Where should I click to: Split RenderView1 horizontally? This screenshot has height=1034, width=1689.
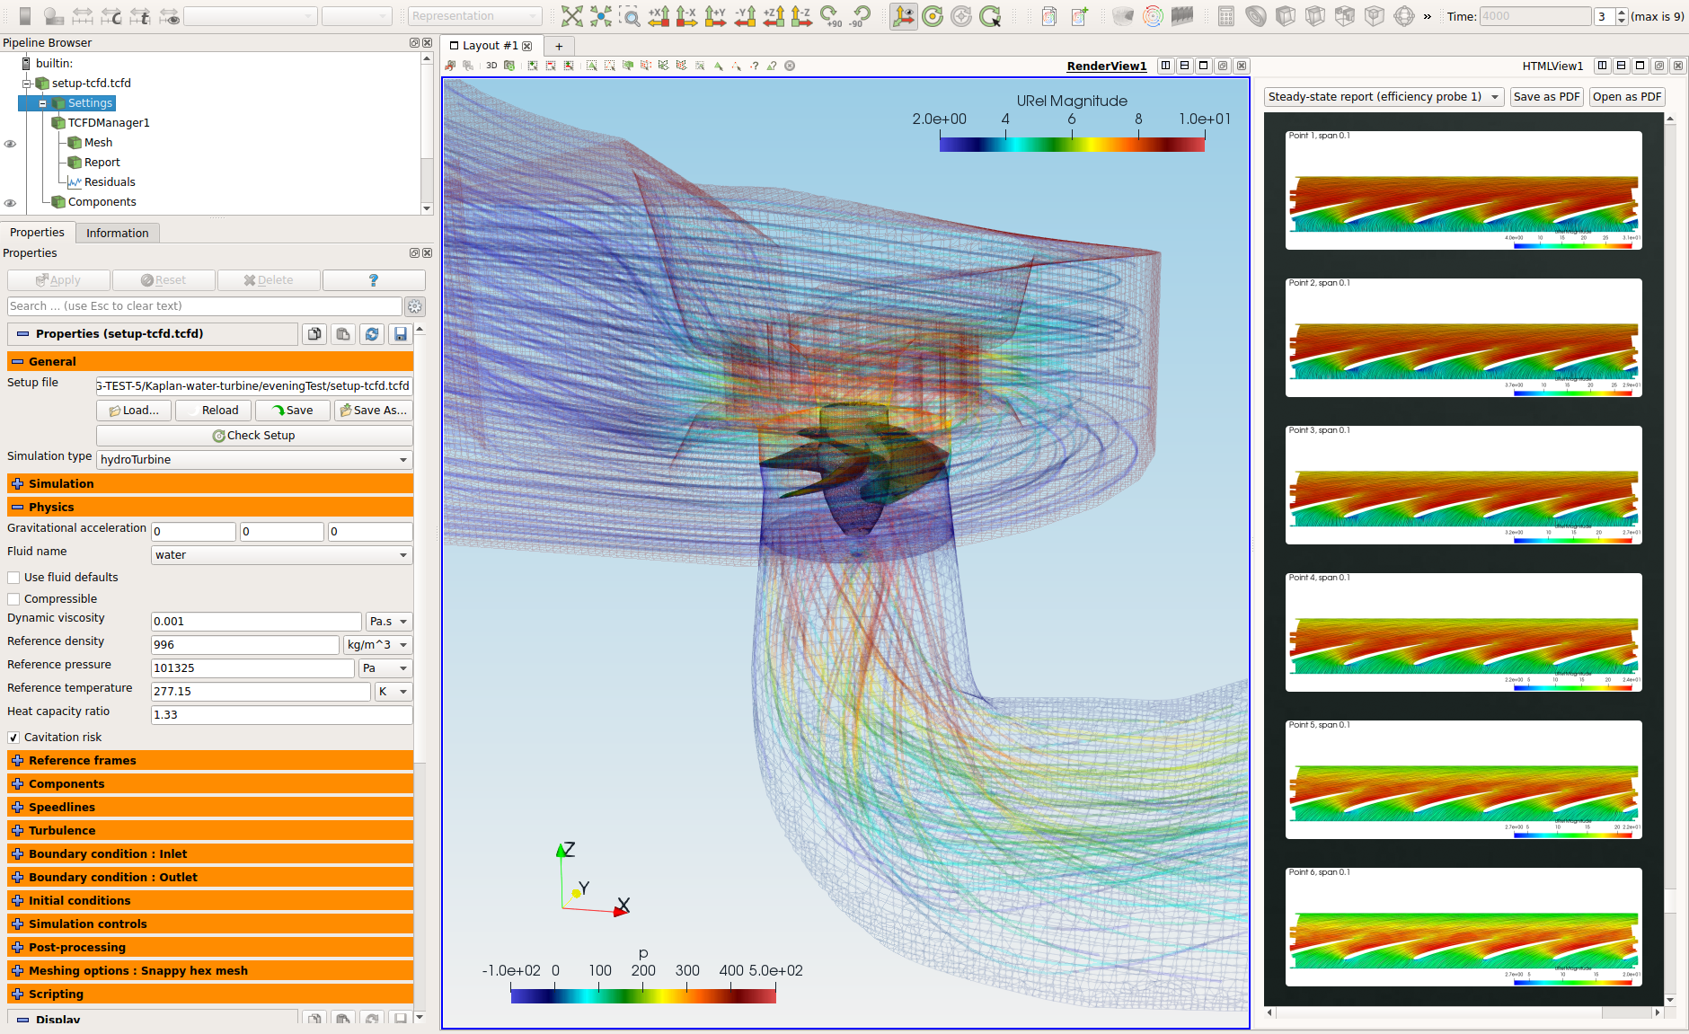(1166, 66)
